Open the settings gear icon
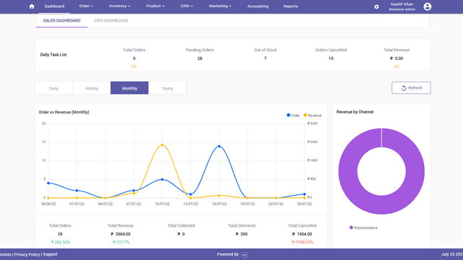 pyautogui.click(x=376, y=6)
